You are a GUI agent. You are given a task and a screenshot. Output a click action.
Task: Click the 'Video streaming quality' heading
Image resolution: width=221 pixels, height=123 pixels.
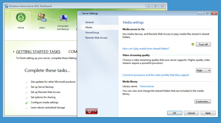click(136, 55)
